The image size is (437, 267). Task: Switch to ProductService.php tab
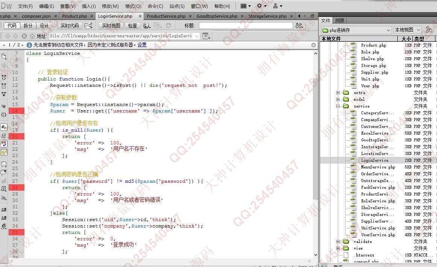(166, 16)
